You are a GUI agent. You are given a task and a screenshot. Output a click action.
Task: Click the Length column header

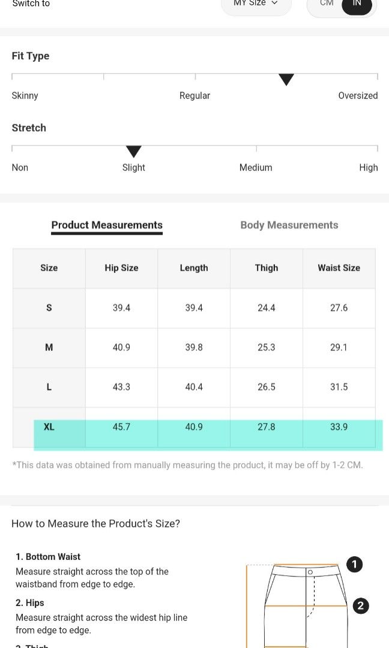pos(194,268)
